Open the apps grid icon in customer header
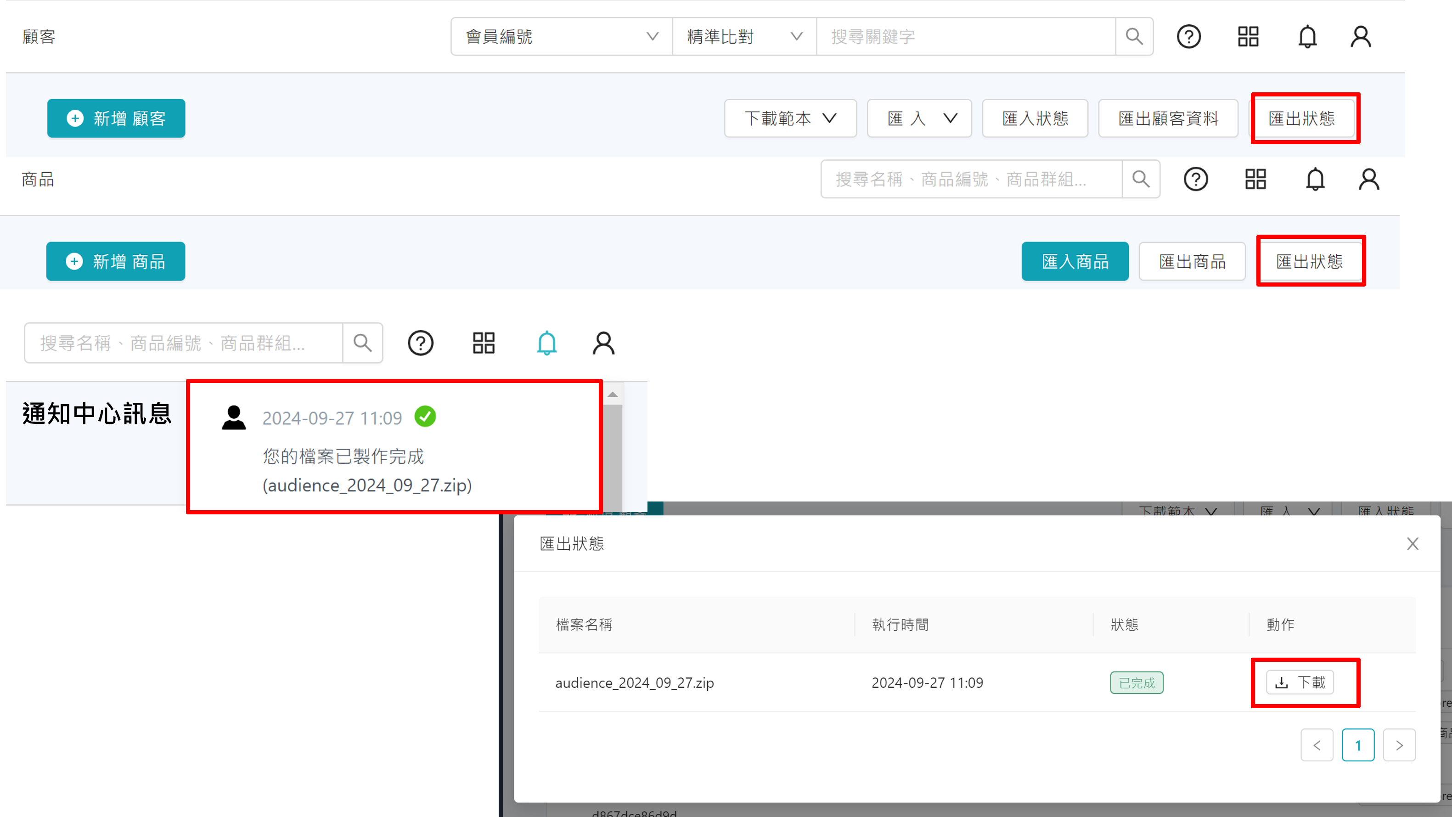This screenshot has width=1452, height=817. 1248,36
